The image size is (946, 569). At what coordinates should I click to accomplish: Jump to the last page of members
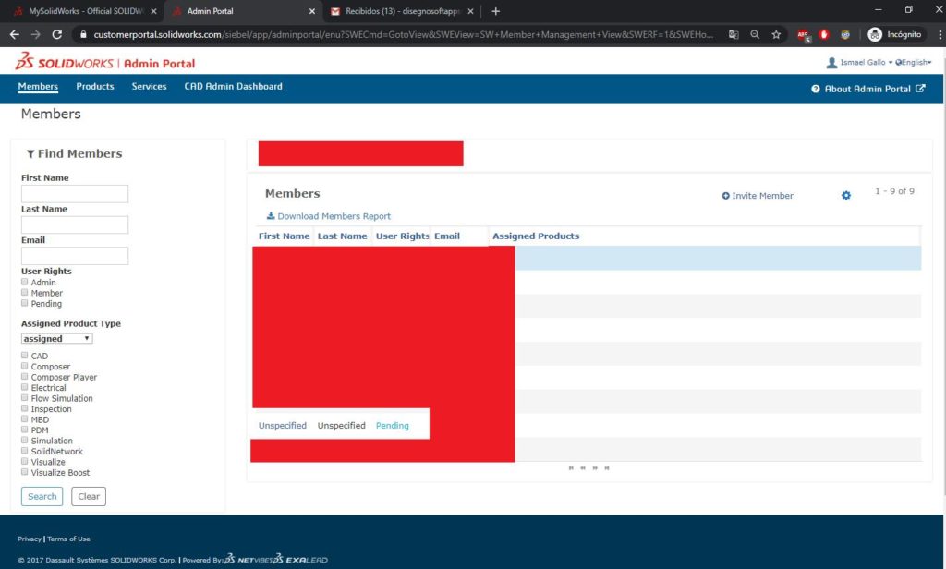point(607,467)
